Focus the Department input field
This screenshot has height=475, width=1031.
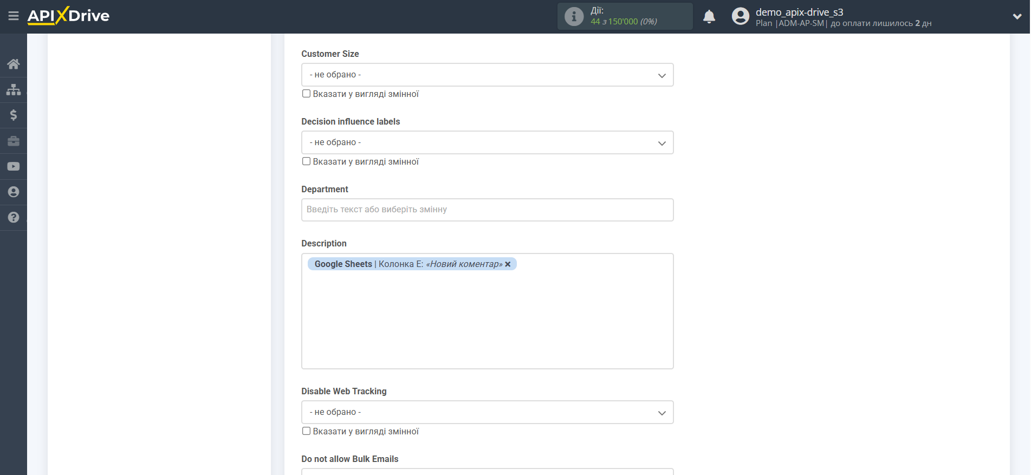[487, 210]
